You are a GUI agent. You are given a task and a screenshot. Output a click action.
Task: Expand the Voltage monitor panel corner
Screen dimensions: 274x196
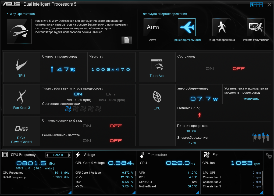pyautogui.click(x=134, y=192)
